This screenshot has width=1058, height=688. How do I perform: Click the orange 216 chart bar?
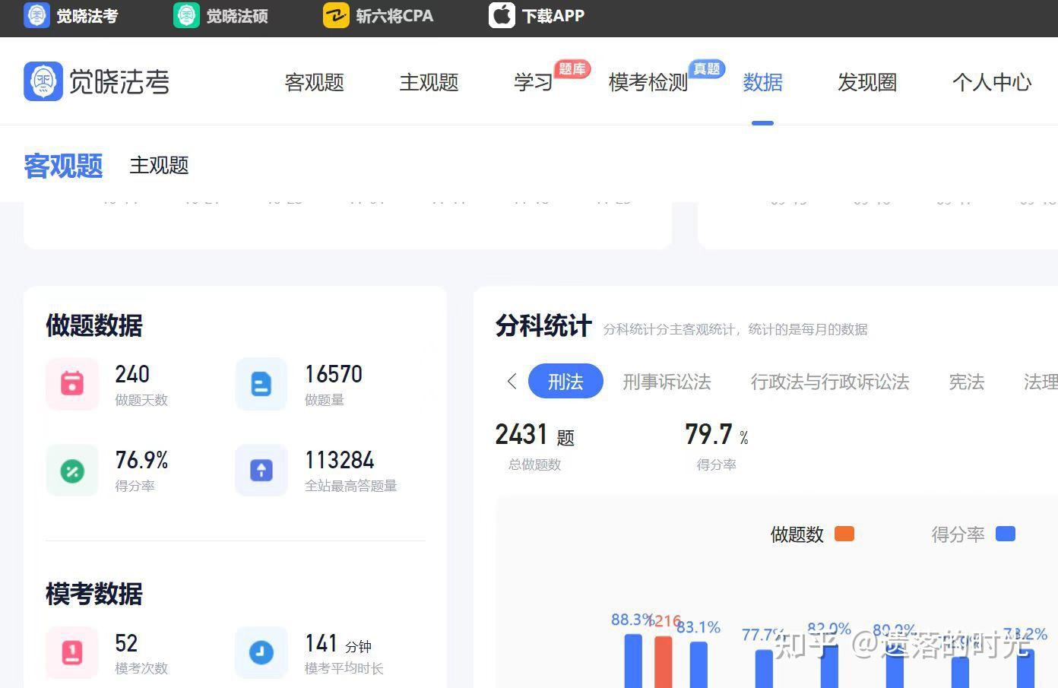(664, 661)
